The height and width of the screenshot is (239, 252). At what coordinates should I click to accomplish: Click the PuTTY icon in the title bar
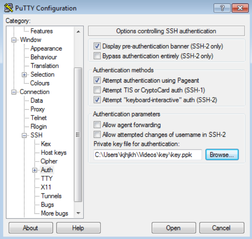9,8
